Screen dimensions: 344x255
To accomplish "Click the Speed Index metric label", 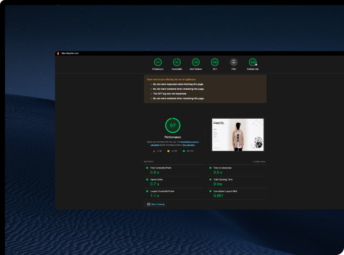I will [156, 179].
